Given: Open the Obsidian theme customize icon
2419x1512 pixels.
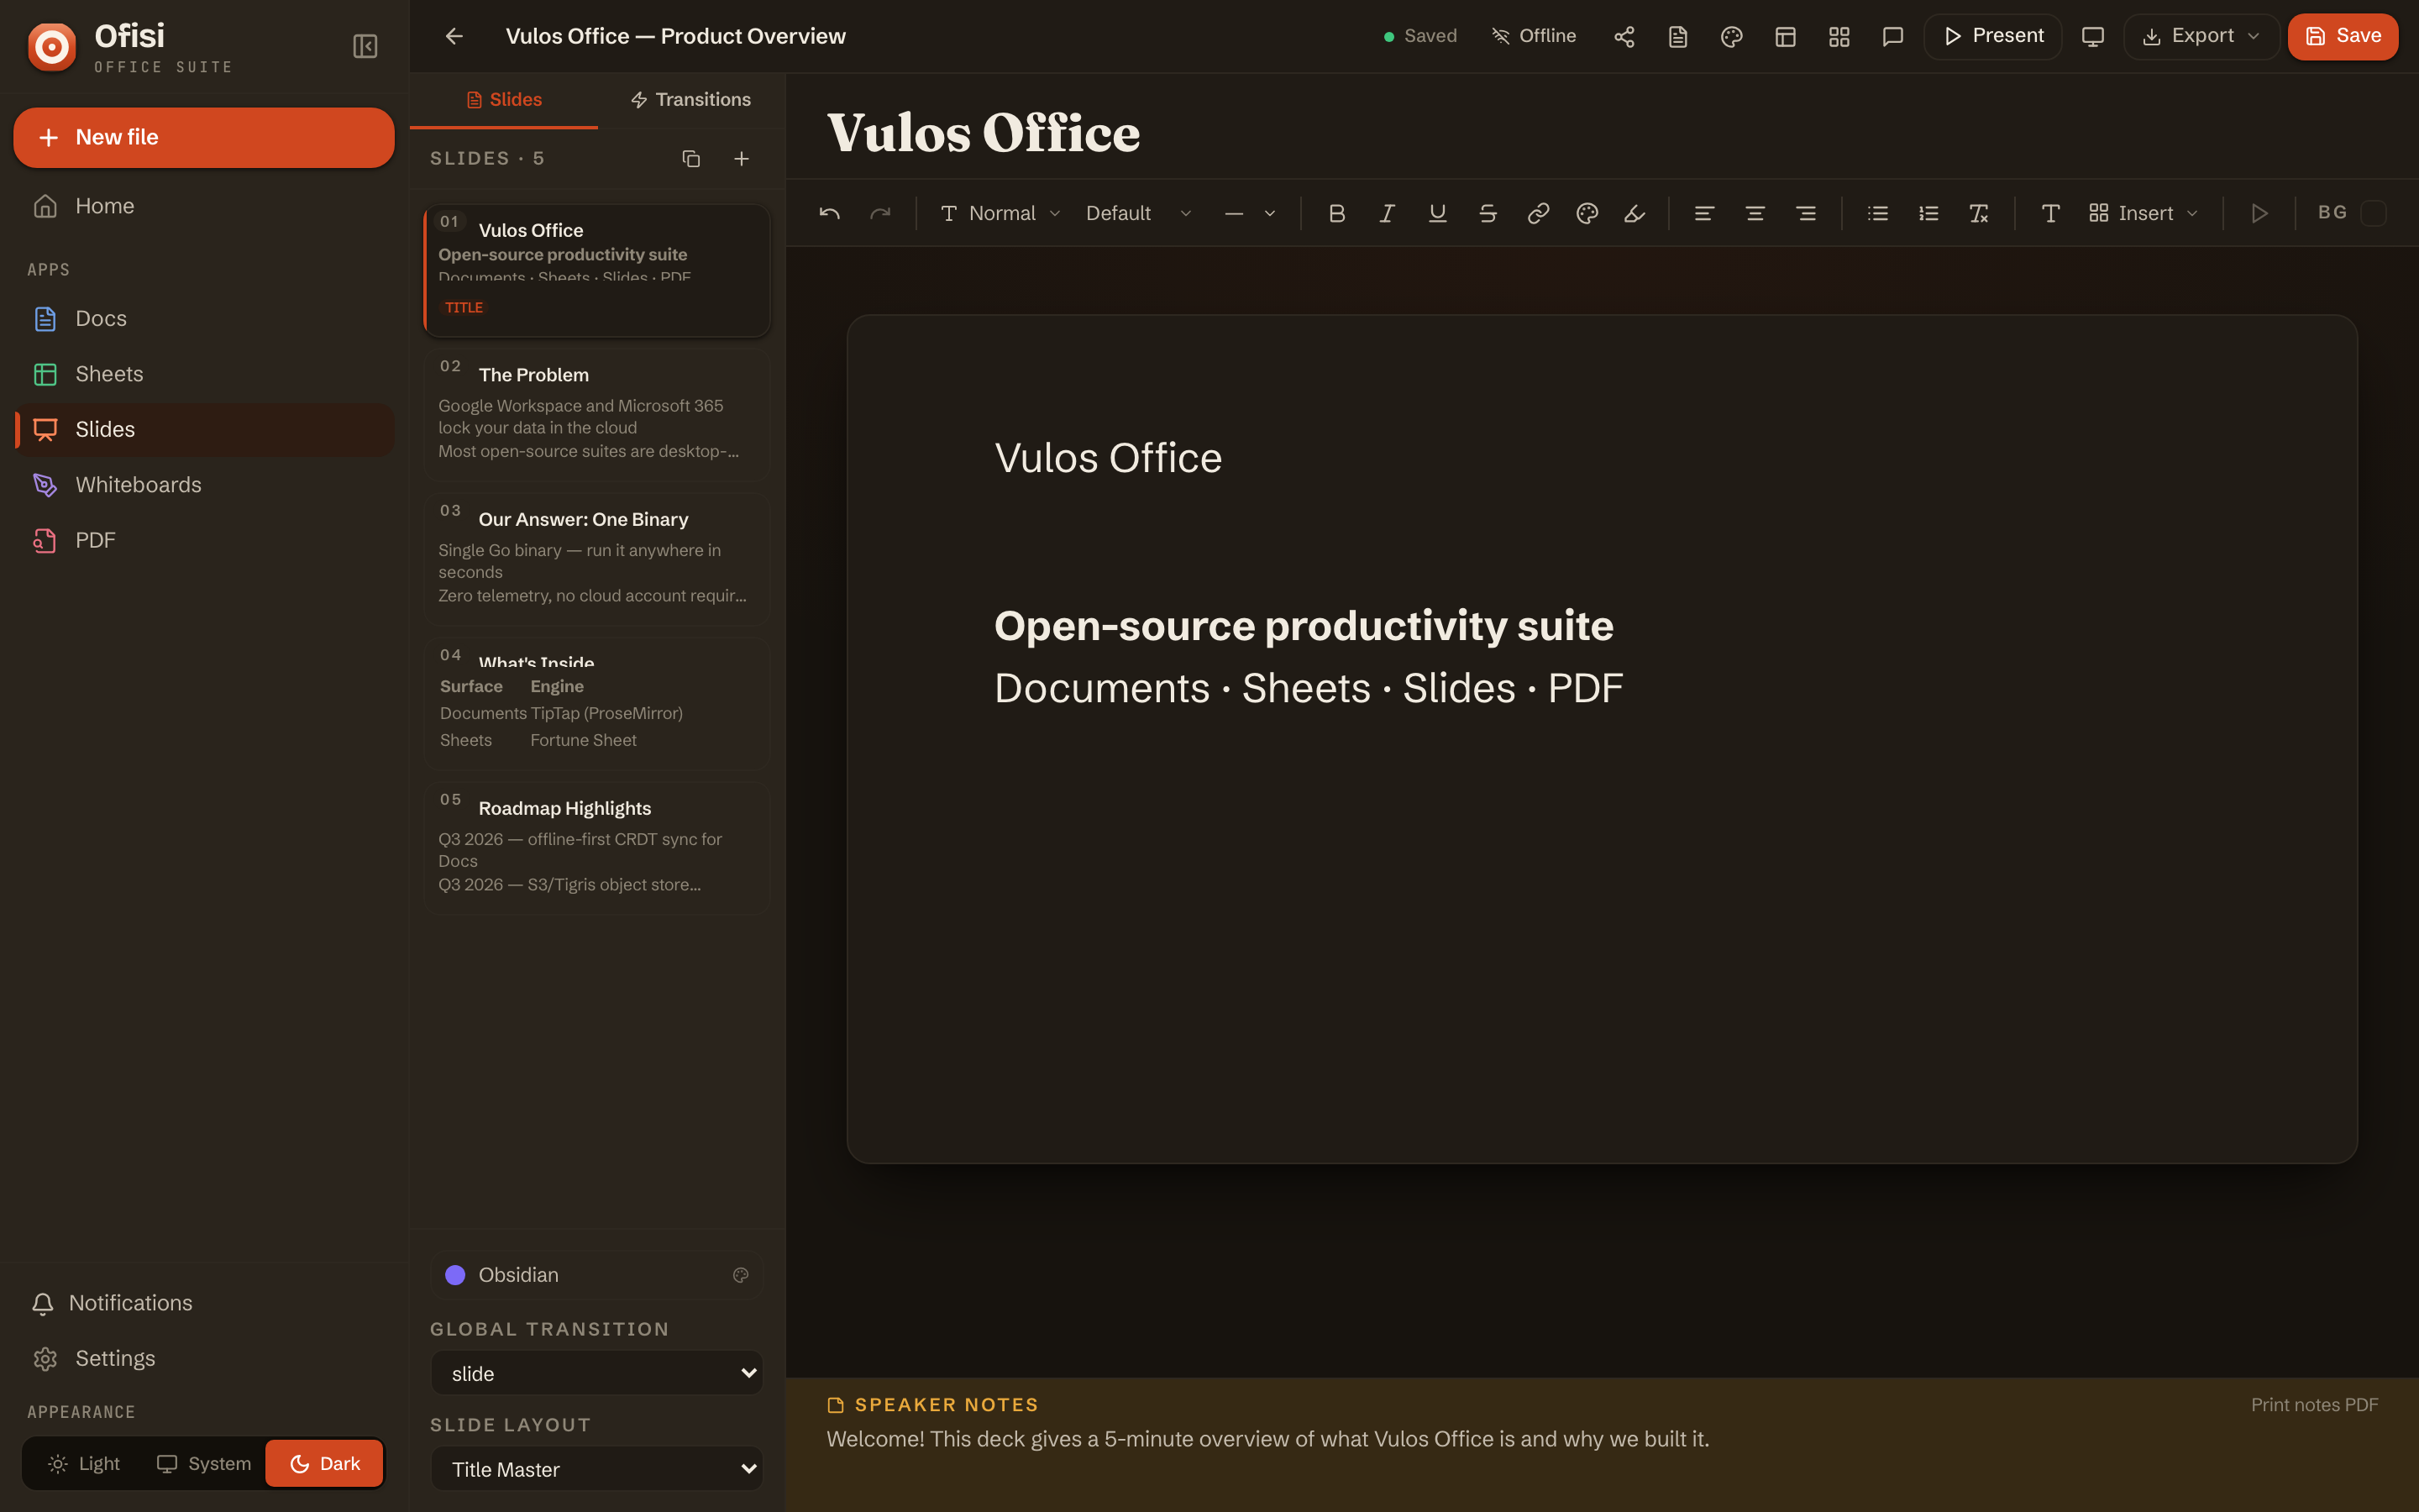Looking at the screenshot, I should click(x=741, y=1275).
